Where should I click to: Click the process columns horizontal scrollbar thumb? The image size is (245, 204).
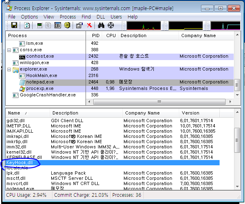[x=159, y=102]
